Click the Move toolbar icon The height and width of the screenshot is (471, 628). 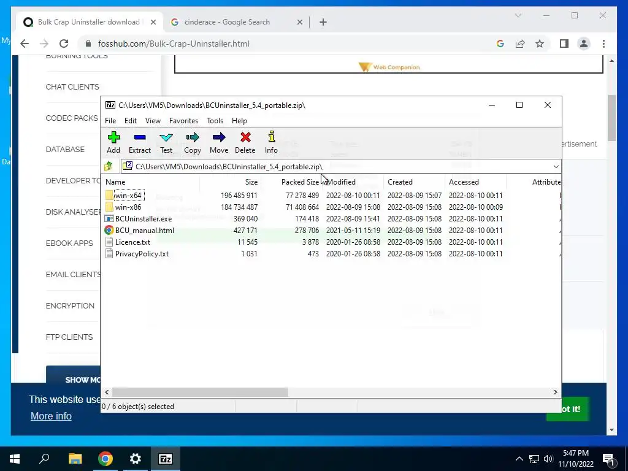219,137
